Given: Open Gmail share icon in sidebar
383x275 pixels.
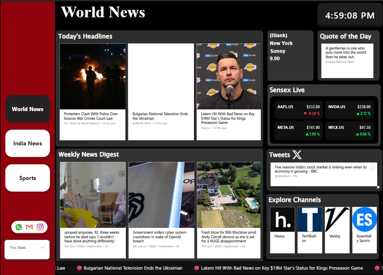Looking at the screenshot, I should (29, 227).
